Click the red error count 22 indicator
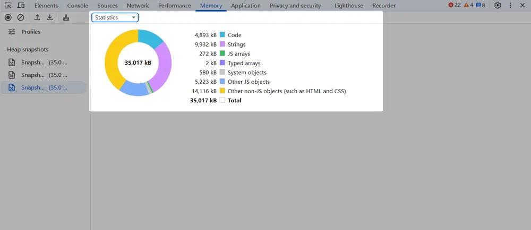Image resolution: width=531 pixels, height=230 pixels. coord(455,5)
